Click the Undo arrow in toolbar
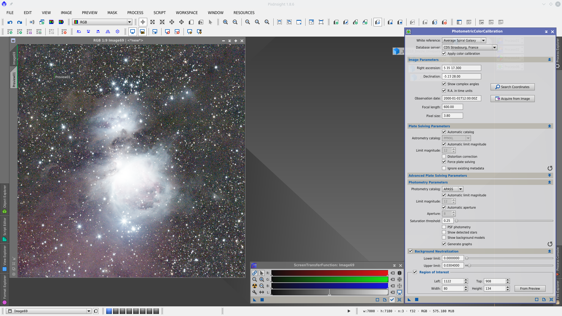 coord(10,22)
